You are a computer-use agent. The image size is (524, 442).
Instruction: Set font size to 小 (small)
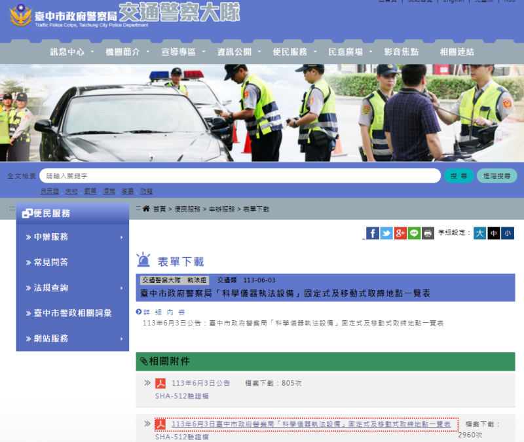click(x=508, y=233)
